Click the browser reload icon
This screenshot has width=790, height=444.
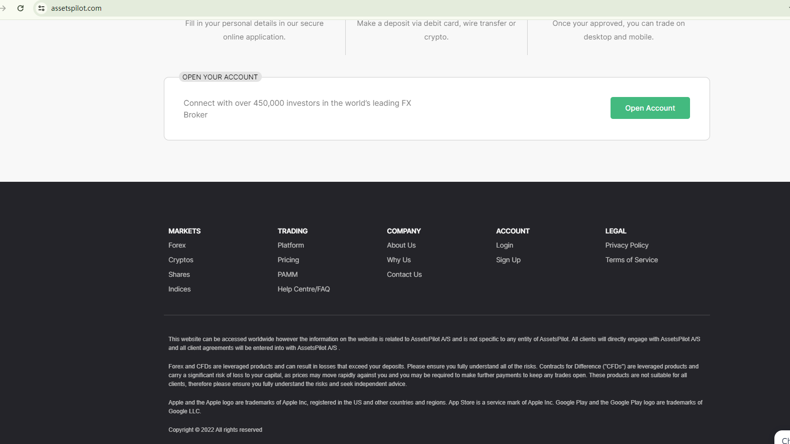click(20, 8)
